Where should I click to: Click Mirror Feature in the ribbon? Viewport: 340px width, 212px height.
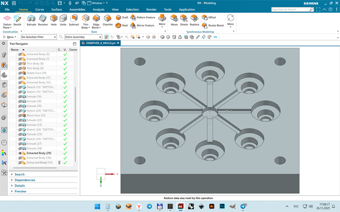point(142,25)
